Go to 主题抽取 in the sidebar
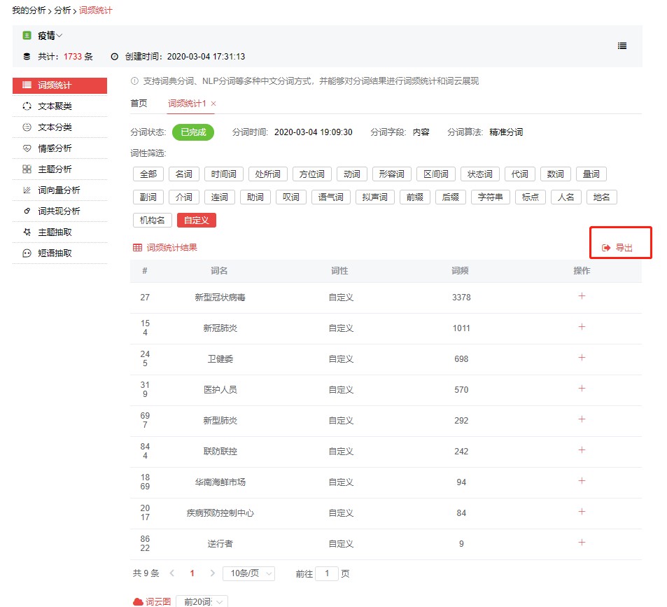Viewport: 667px width, 607px height. [x=55, y=232]
